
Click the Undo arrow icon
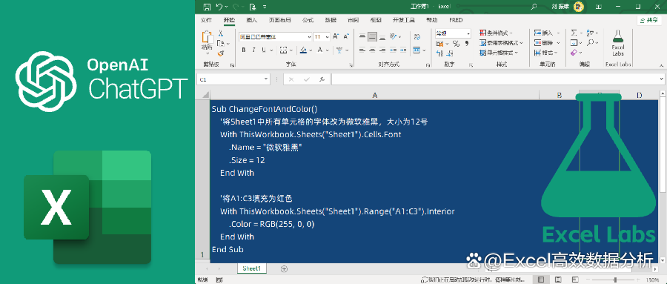[x=219, y=7]
